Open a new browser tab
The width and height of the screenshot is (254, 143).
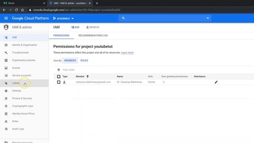point(97,3)
